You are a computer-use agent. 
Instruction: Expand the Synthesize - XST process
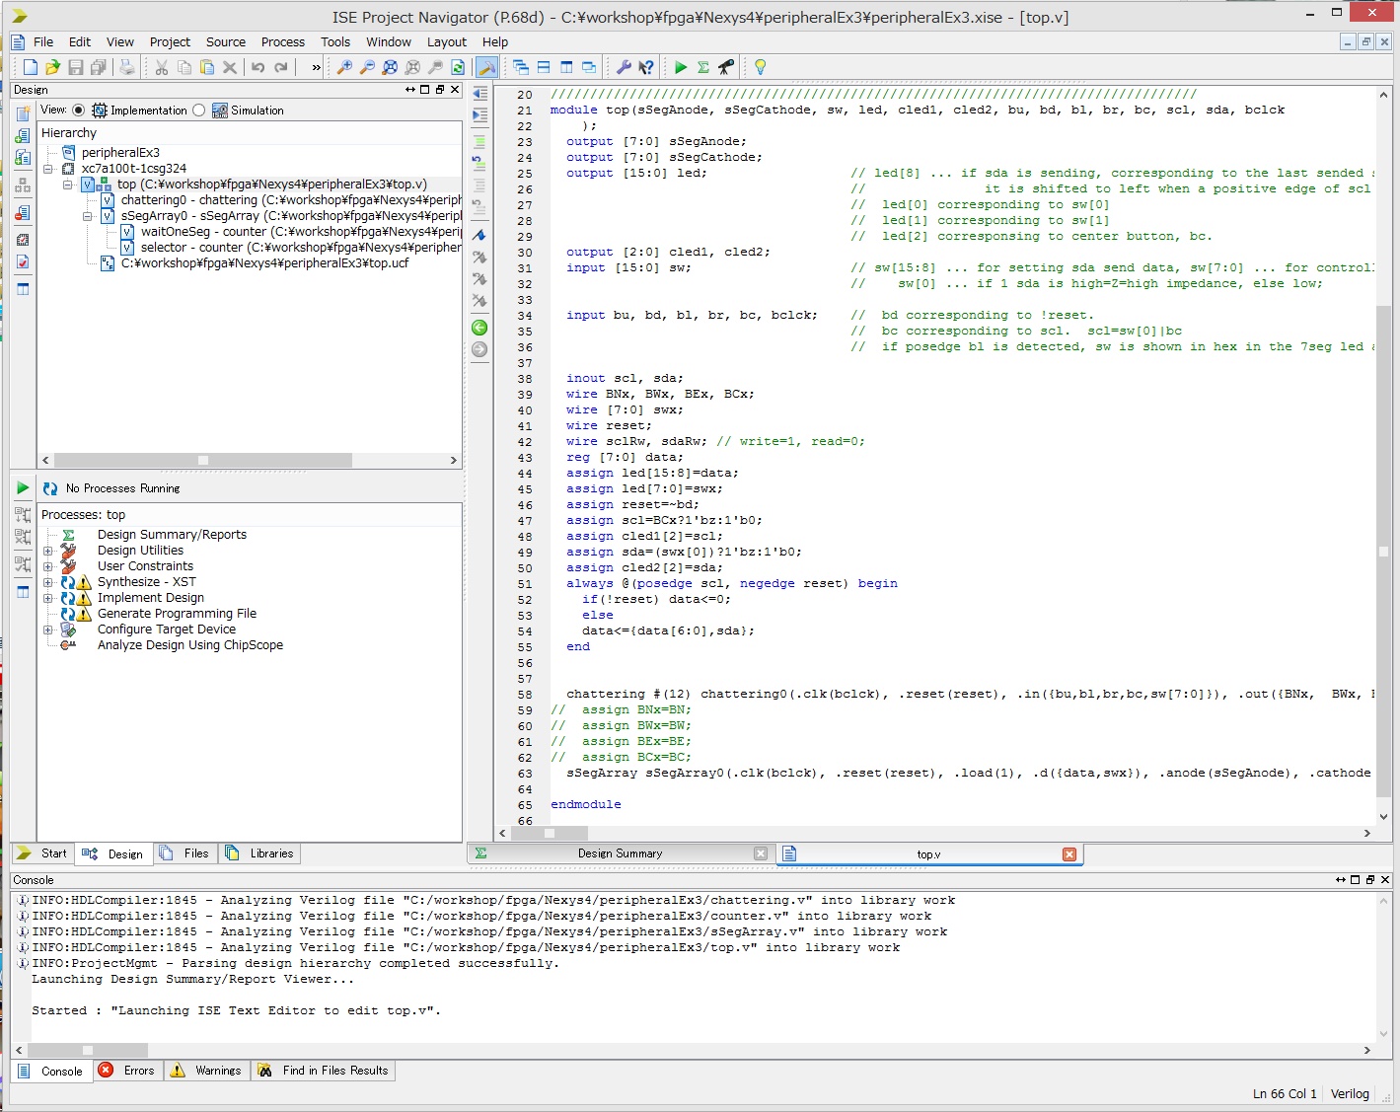pos(47,582)
